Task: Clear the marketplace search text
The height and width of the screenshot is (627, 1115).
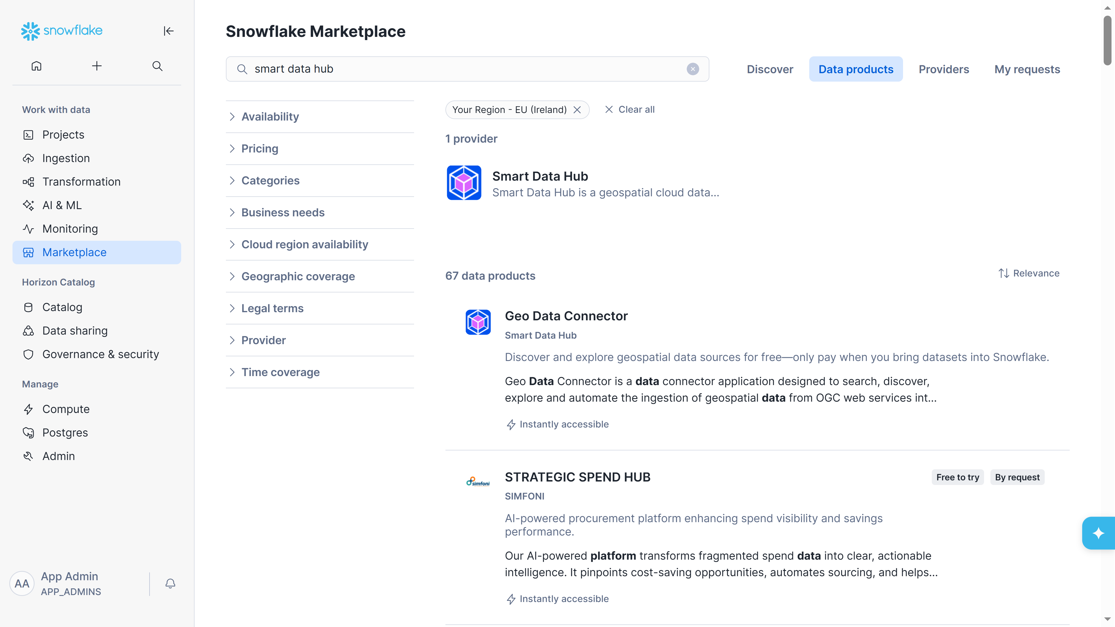Action: point(693,69)
